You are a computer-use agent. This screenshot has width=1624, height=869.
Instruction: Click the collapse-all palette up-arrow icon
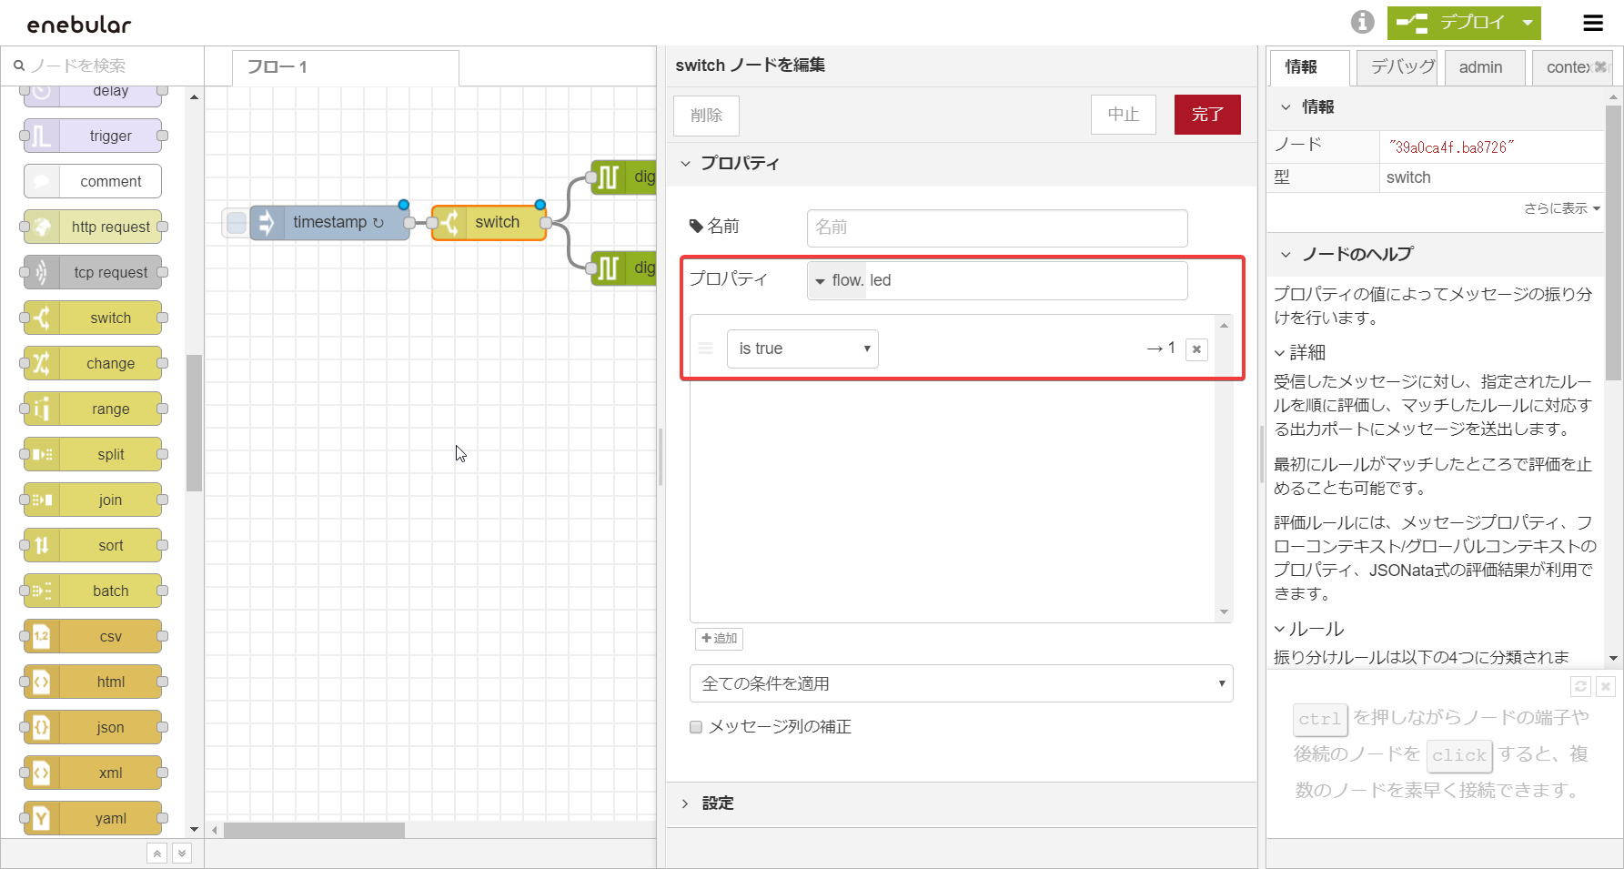157,854
